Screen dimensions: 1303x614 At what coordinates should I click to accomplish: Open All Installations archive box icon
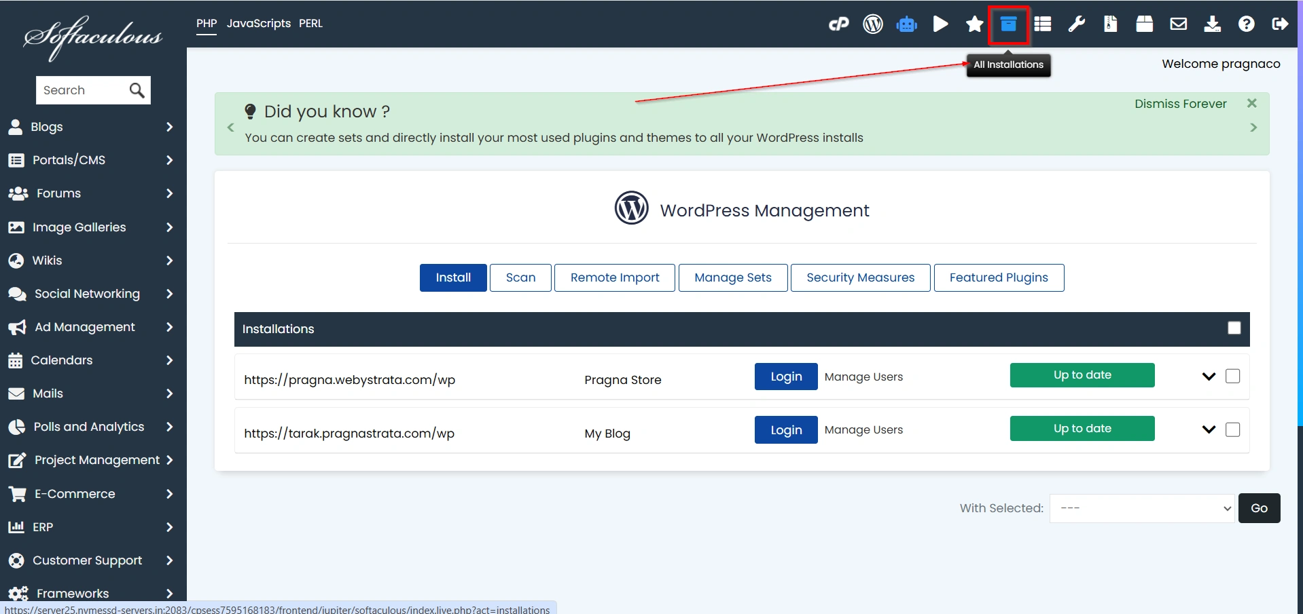click(1009, 24)
